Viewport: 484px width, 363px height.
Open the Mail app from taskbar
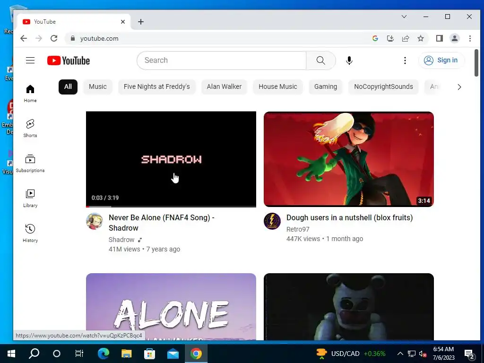pos(173,354)
